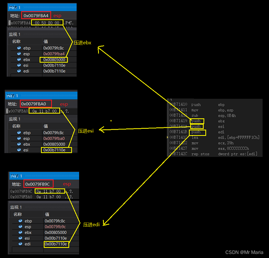Click the ebx cube icon in the watch with esp 0x0079fb9c
Screen dimensions: 269x258
coord(20,232)
